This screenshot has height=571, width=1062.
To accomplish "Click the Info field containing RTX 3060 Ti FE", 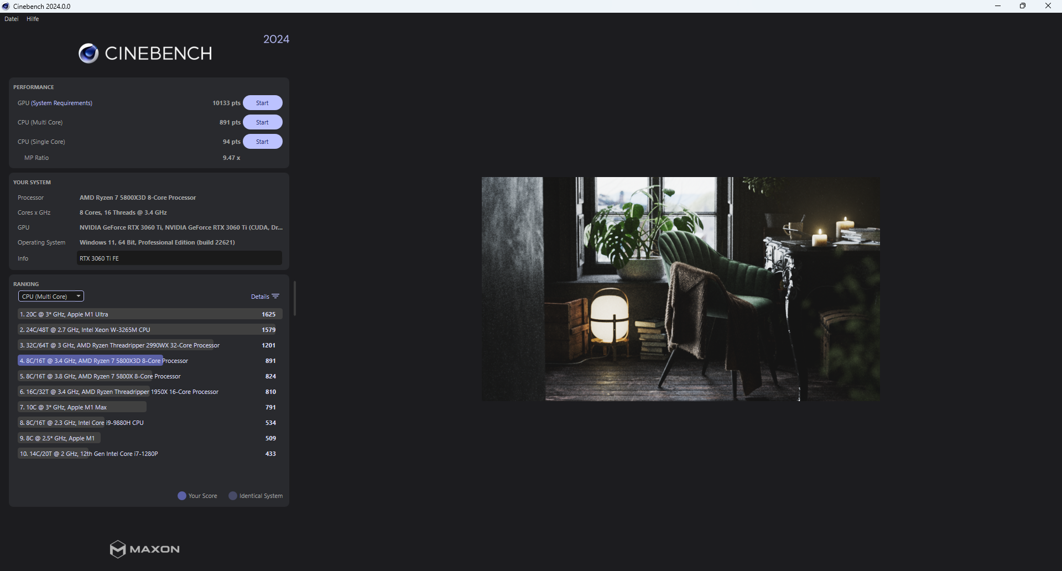I will point(179,258).
